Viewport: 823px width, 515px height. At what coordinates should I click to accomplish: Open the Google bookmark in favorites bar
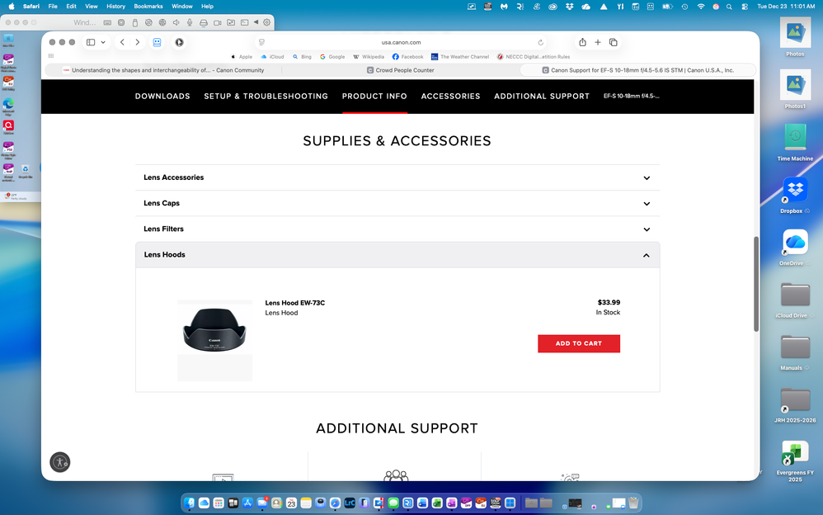pos(332,57)
